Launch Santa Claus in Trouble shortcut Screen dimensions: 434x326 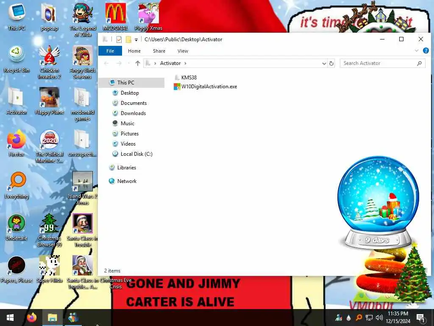click(x=83, y=230)
